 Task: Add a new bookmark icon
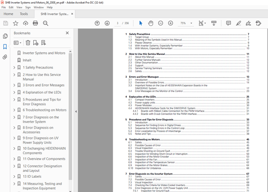35,43
